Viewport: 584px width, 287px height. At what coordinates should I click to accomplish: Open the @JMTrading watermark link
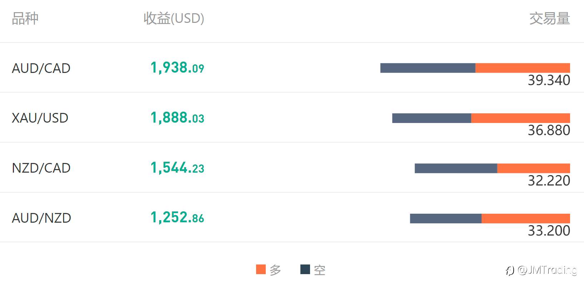pos(547,270)
